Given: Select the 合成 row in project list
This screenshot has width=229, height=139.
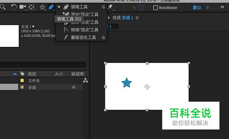Looking at the screenshot, I should click(x=41, y=87).
